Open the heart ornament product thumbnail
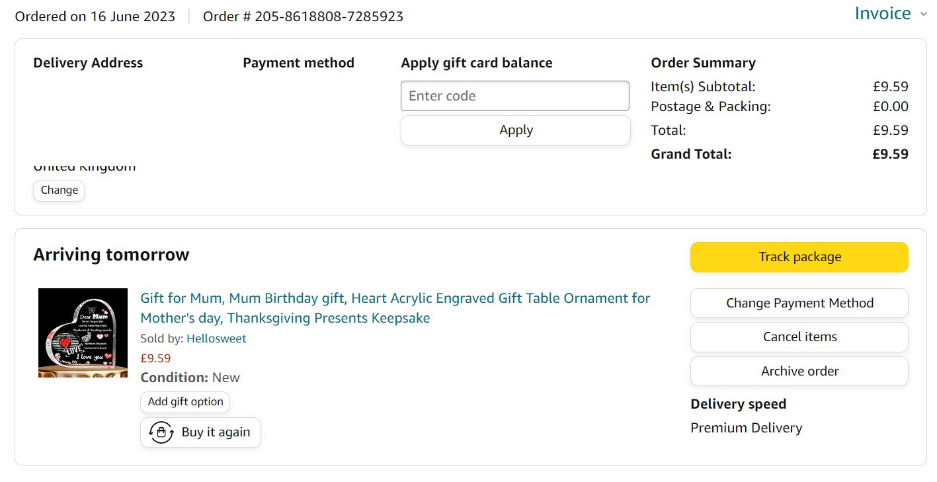This screenshot has height=482, width=937. (83, 333)
